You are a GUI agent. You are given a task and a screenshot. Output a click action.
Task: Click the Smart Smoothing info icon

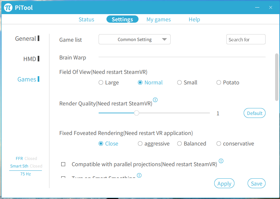(x=139, y=175)
